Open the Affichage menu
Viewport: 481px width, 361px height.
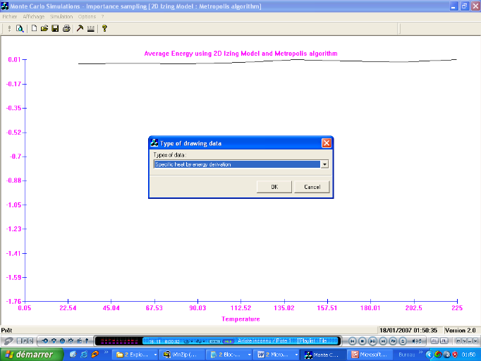point(34,16)
